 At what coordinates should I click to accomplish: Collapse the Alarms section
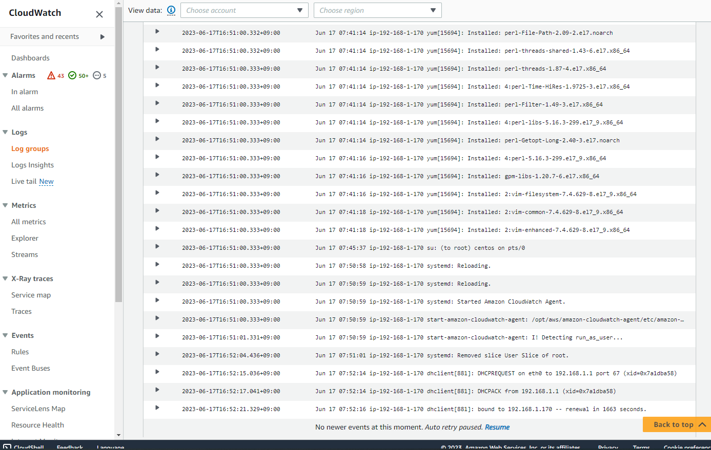5,75
